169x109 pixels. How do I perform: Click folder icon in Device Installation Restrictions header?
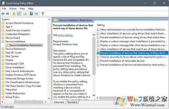[x=55, y=20]
